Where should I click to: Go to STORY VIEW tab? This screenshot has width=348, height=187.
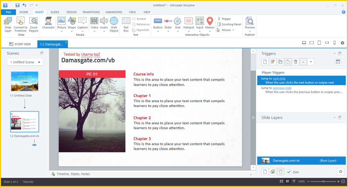point(20,44)
